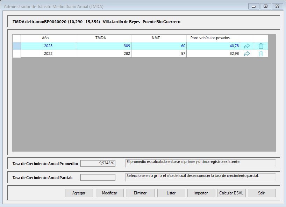Click the NMT column header

point(159,38)
